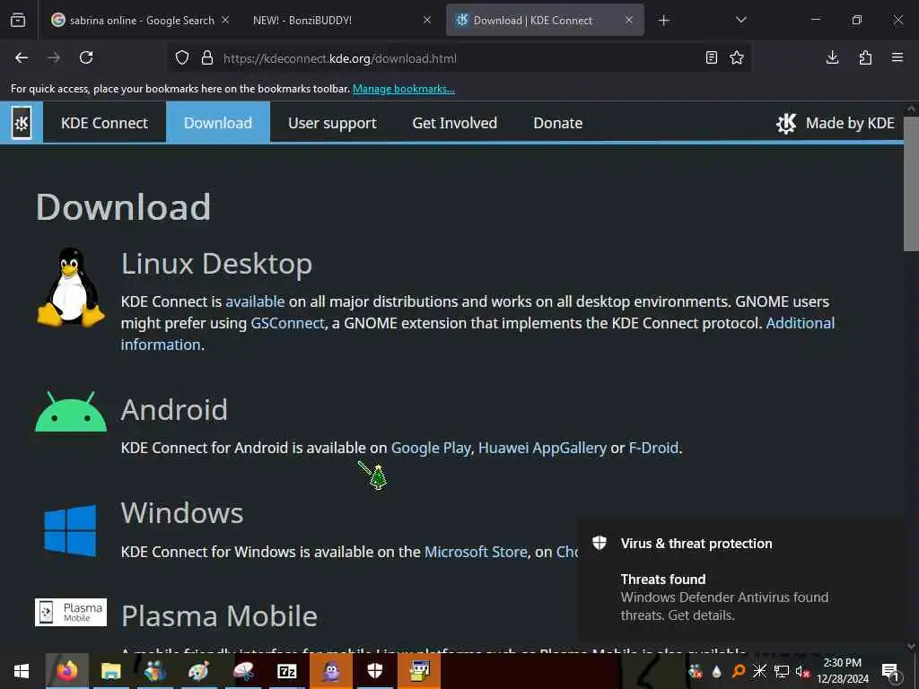The height and width of the screenshot is (689, 919).
Task: Open the purple BonziBuddy taskbar icon
Action: tap(331, 671)
